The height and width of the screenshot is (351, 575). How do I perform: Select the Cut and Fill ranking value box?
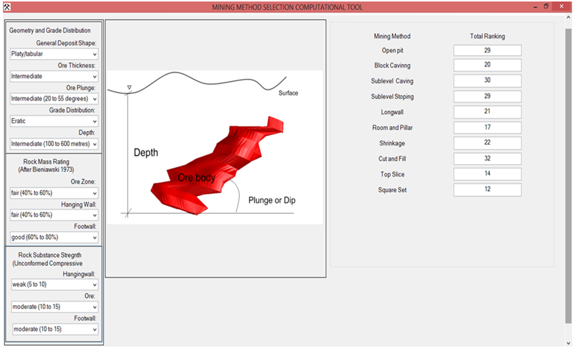click(487, 159)
